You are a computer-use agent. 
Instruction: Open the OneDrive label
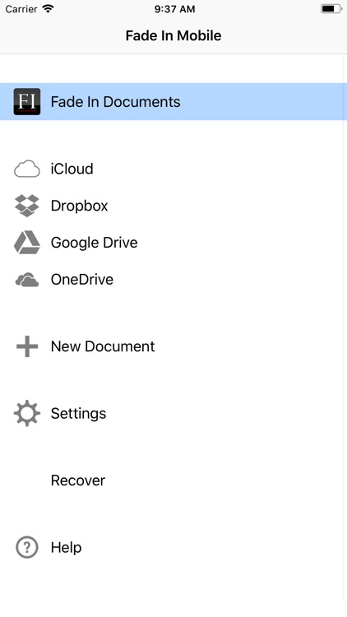coord(82,280)
